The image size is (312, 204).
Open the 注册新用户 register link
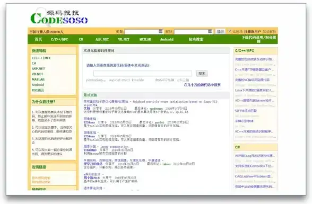point(253,31)
